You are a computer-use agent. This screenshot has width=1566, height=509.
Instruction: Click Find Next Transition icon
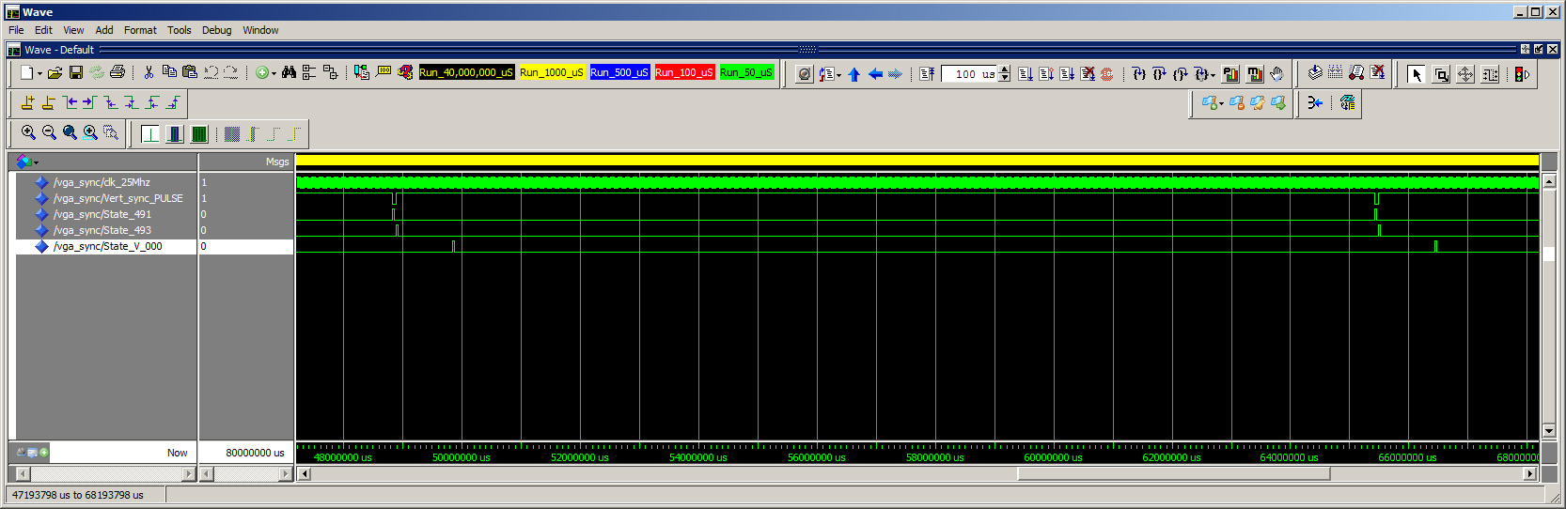[x=90, y=102]
